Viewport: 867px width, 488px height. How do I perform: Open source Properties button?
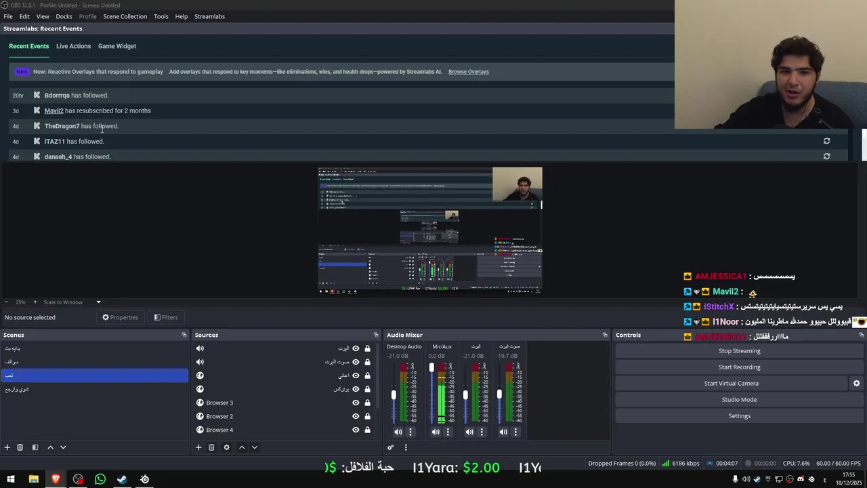120,317
